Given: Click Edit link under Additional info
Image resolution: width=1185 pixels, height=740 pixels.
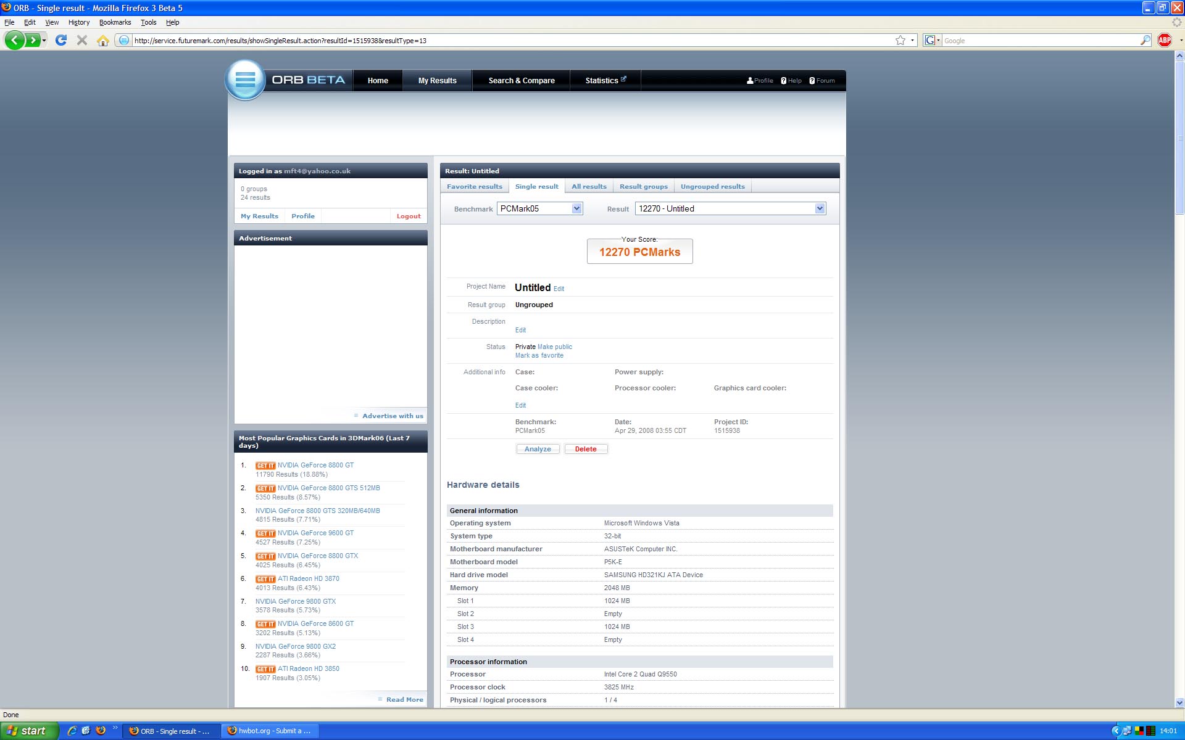Looking at the screenshot, I should coord(521,405).
